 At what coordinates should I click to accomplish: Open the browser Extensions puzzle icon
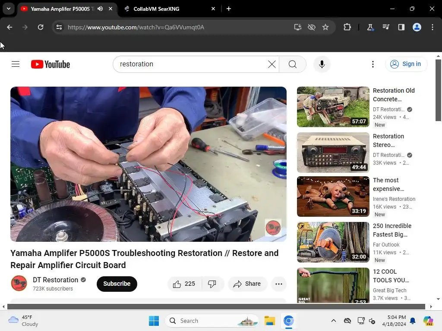click(347, 27)
